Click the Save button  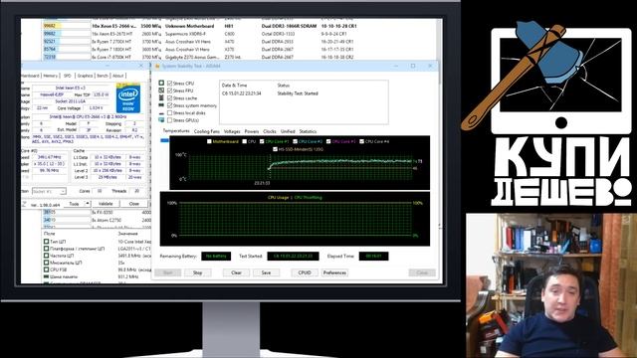[266, 272]
